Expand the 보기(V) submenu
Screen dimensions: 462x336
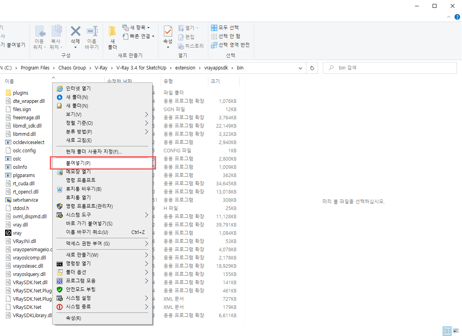[102, 115]
